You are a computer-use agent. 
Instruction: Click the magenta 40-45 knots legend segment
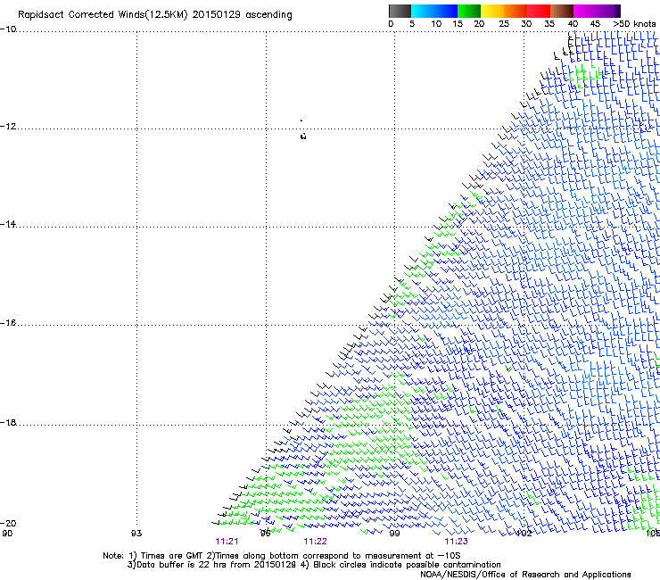[585, 11]
